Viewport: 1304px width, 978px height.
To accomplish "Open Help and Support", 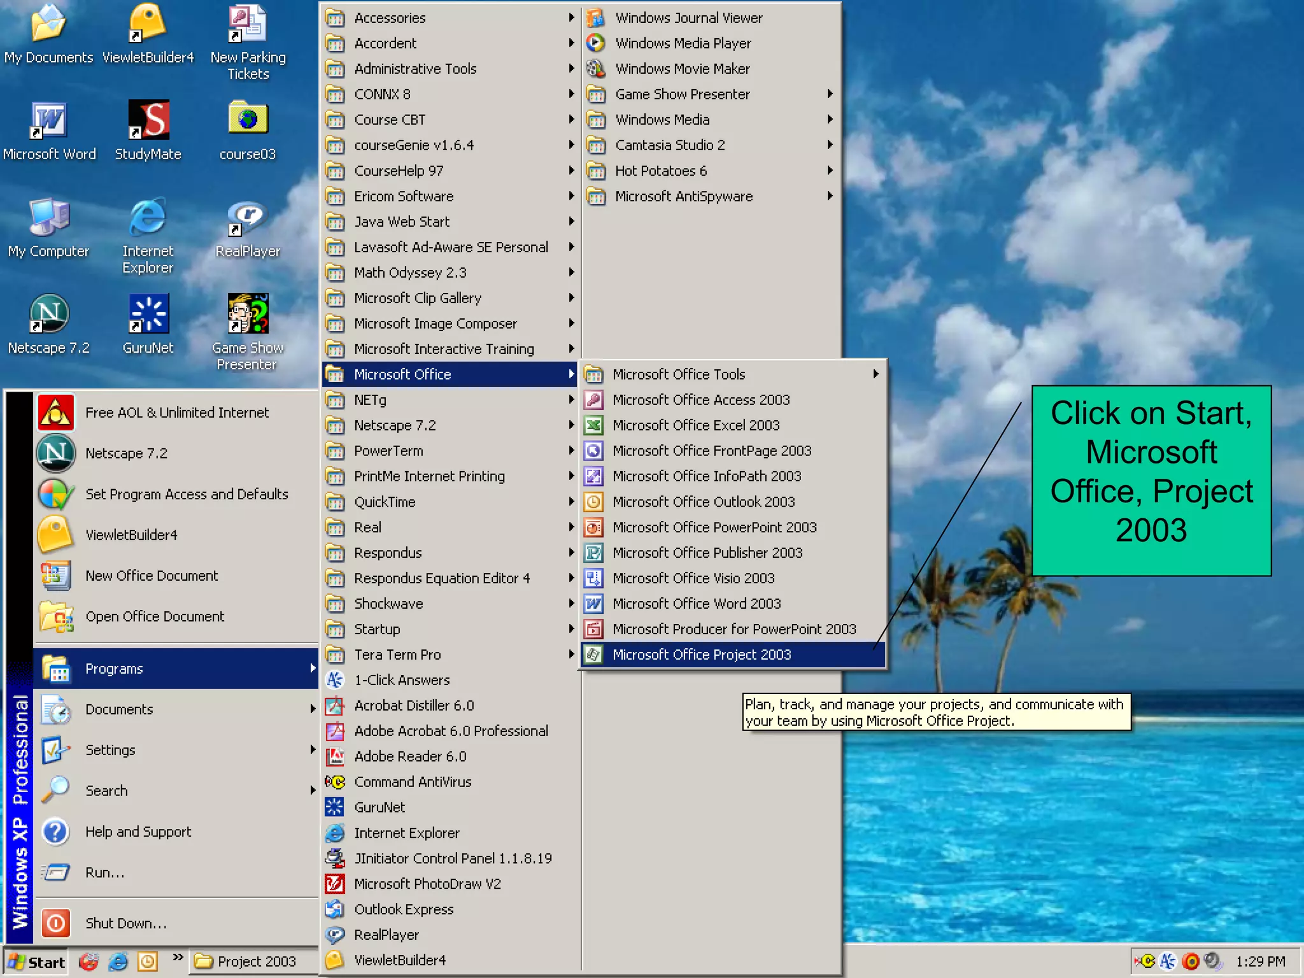I will click(x=177, y=832).
